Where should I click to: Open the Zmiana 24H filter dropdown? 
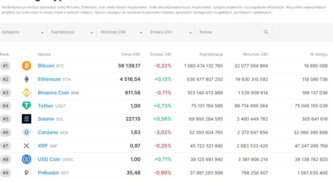(x=171, y=32)
